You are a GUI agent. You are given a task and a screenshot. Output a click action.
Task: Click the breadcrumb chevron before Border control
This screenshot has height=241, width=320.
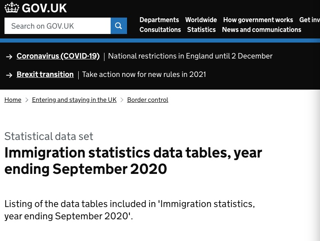click(x=122, y=100)
